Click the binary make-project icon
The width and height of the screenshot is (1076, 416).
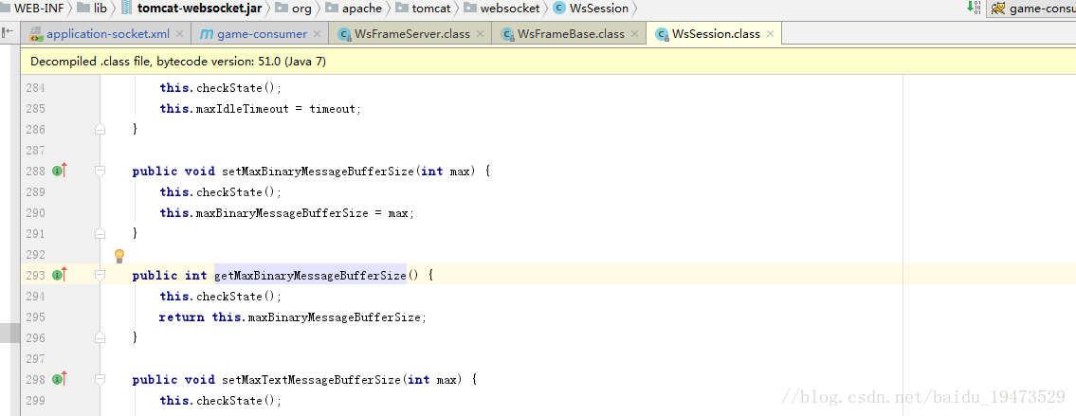click(x=973, y=9)
